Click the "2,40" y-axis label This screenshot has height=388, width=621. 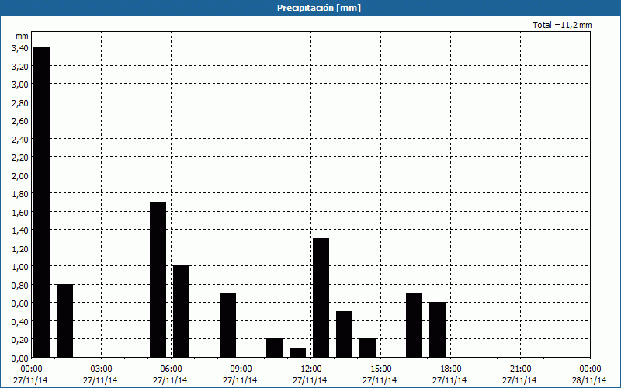20,139
